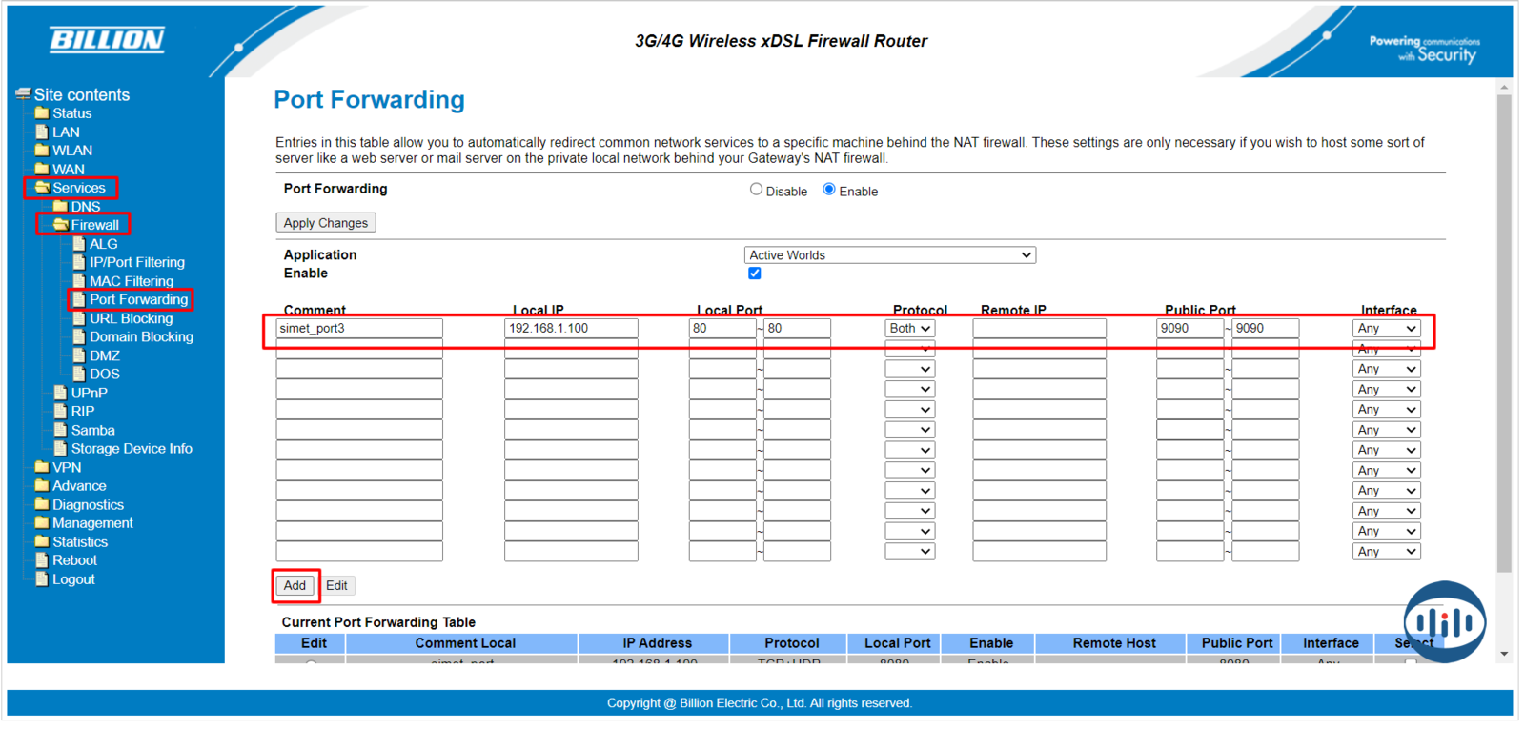Viewport: 1525px width, 730px height.
Task: Click the Status folder icon
Action: pyautogui.click(x=42, y=113)
